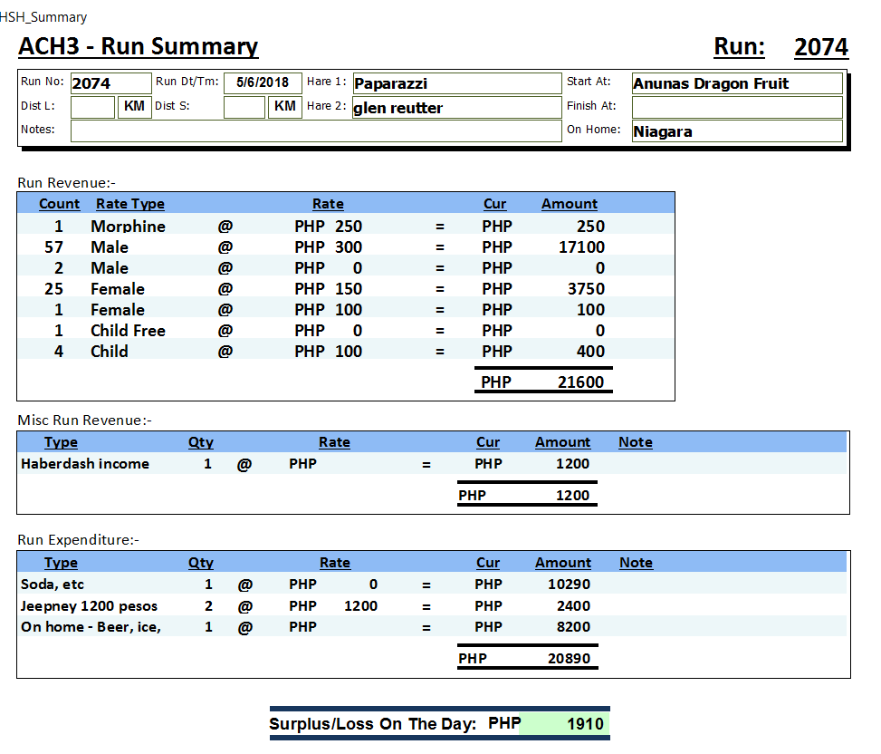Select the Start At field Anunas Dragon Fruit
The height and width of the screenshot is (754, 881).
coord(736,83)
